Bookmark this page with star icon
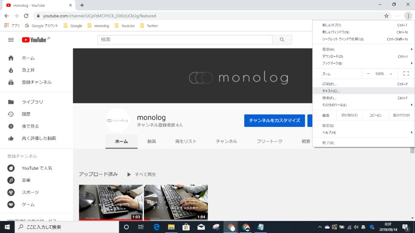 [x=386, y=16]
